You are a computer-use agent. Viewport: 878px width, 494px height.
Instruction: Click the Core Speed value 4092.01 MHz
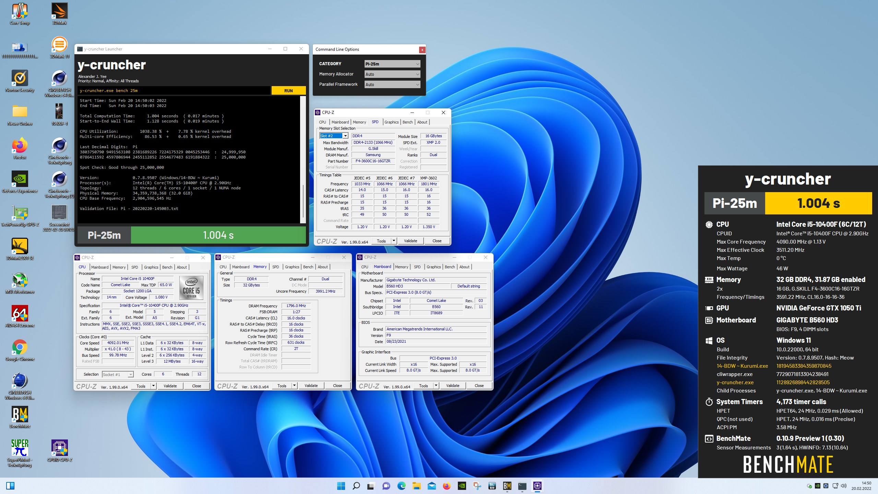tap(118, 343)
